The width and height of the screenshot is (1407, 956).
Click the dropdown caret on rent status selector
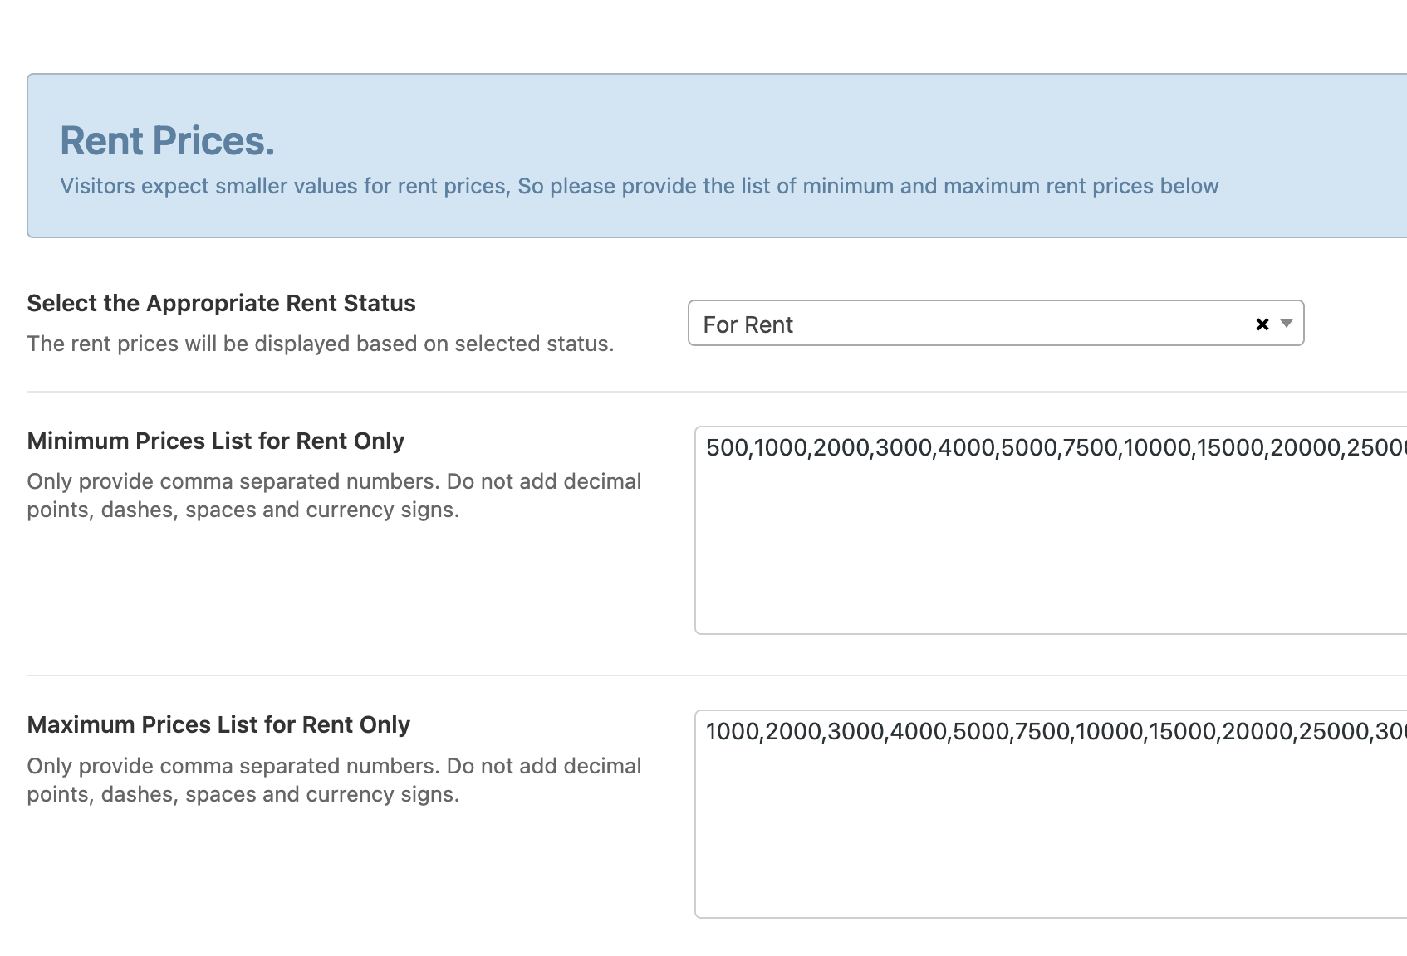(x=1287, y=324)
